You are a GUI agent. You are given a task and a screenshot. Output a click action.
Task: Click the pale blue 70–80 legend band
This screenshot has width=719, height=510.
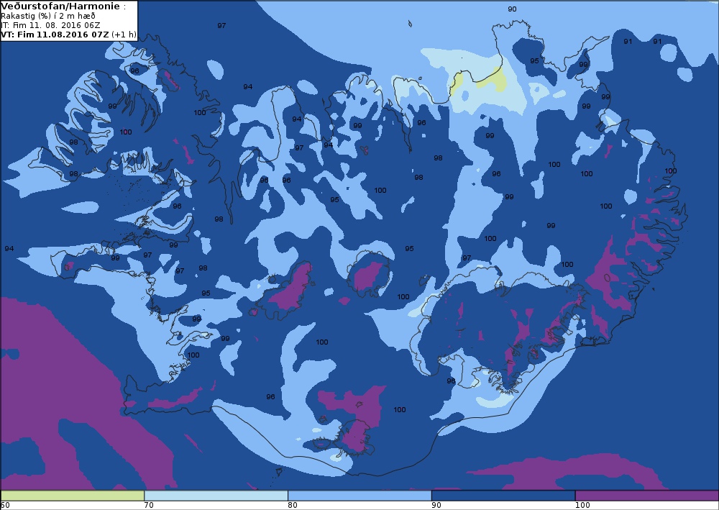click(x=216, y=496)
